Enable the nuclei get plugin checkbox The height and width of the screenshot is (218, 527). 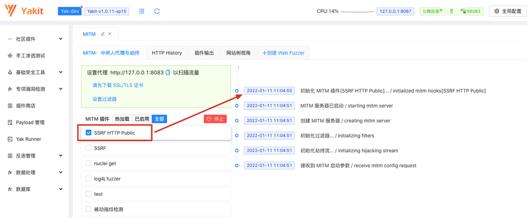tap(89, 163)
